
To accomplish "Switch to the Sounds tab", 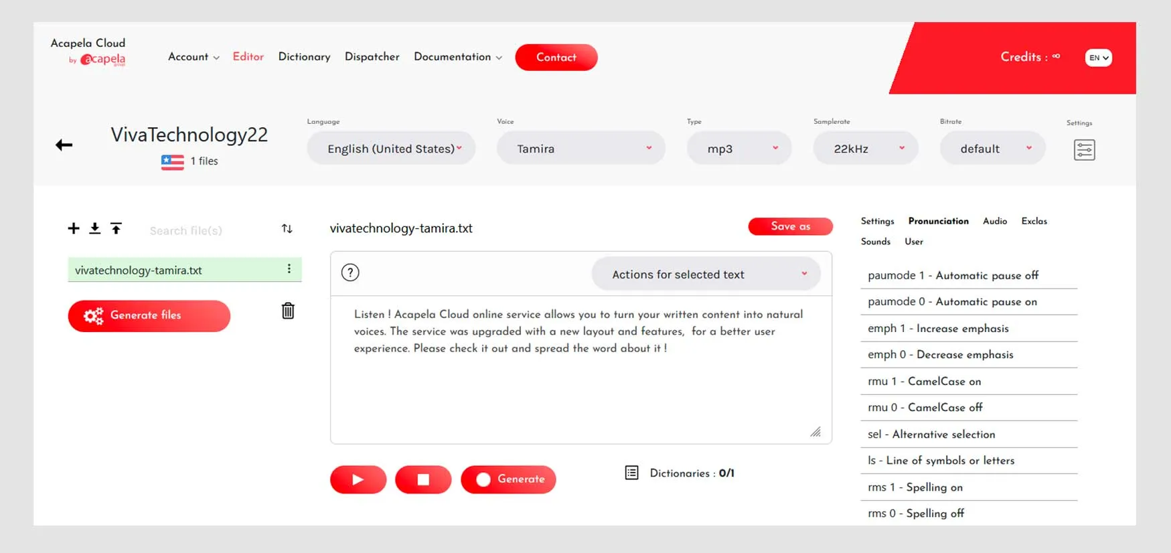I will click(x=876, y=242).
